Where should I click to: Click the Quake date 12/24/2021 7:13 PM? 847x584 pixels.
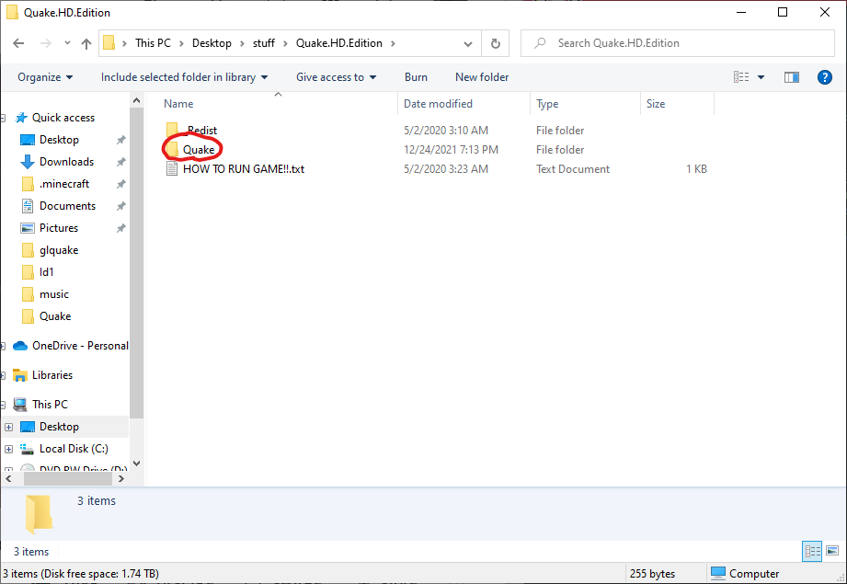pyautogui.click(x=451, y=150)
